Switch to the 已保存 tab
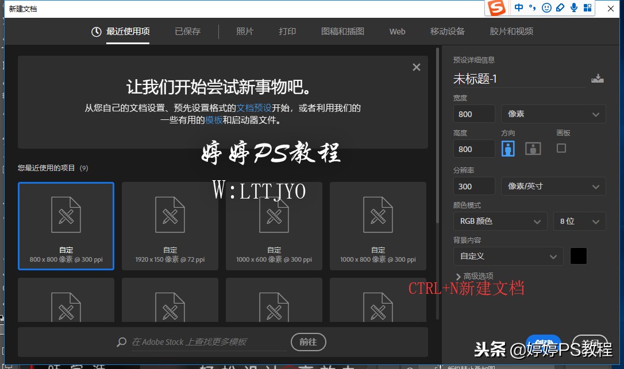This screenshot has width=624, height=369. pyautogui.click(x=187, y=32)
